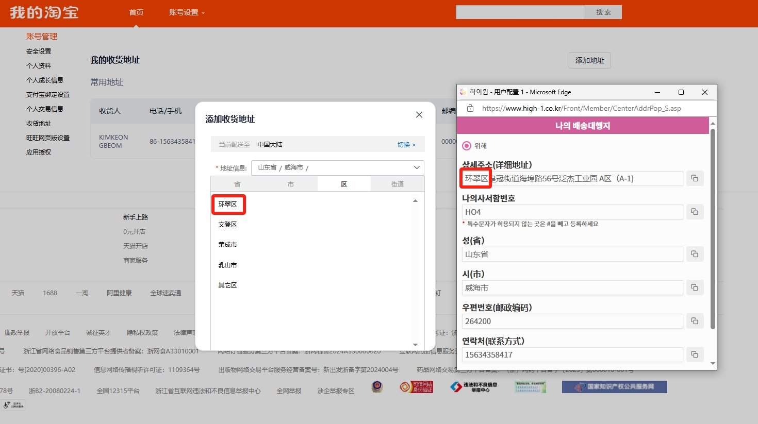Switch to the 街道 tab
Screen dimensions: 758x424
pyautogui.click(x=397, y=184)
